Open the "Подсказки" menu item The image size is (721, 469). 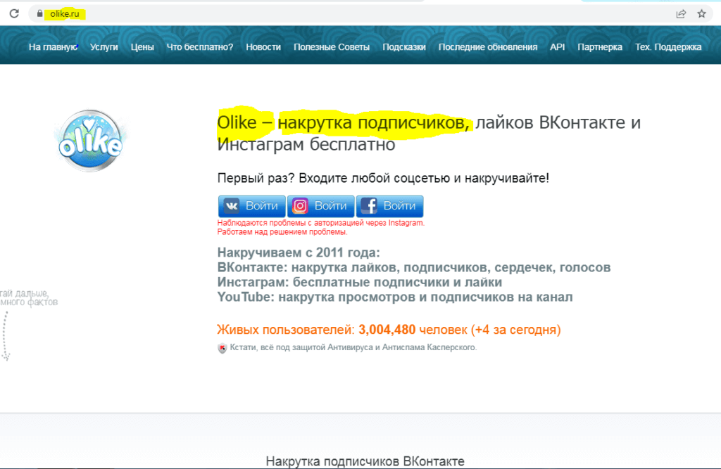[404, 47]
